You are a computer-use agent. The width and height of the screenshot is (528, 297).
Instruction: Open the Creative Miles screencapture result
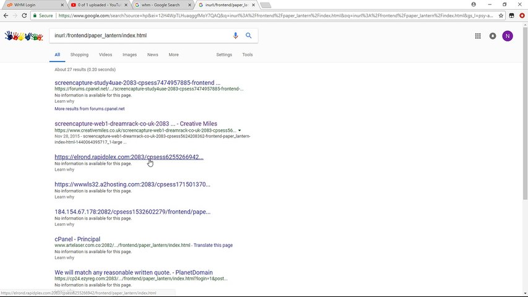pyautogui.click(x=136, y=124)
